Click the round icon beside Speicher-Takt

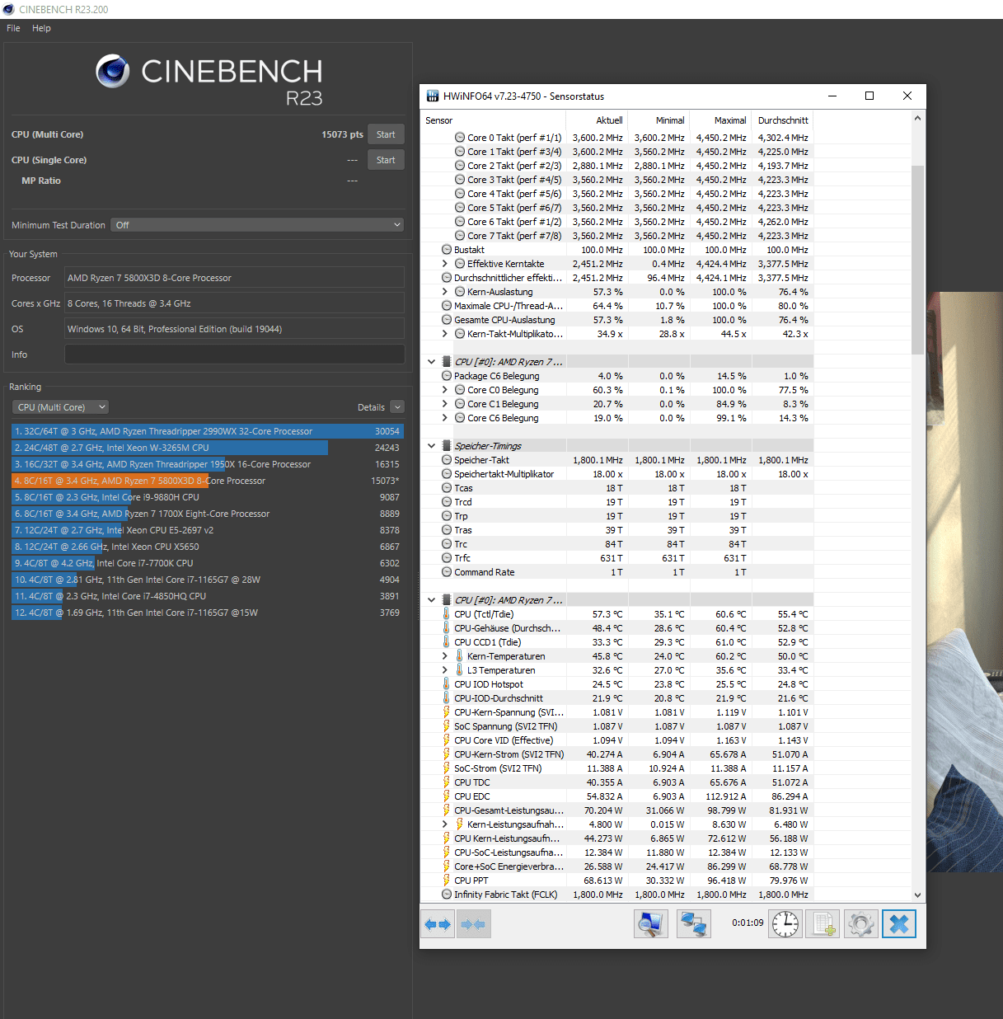click(x=447, y=460)
